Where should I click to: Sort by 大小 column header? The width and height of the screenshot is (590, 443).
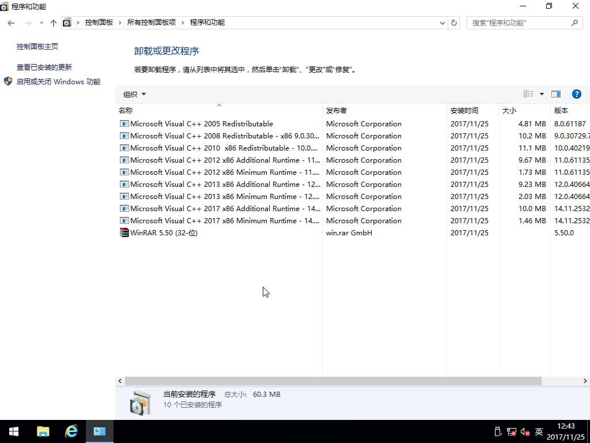tap(524, 110)
